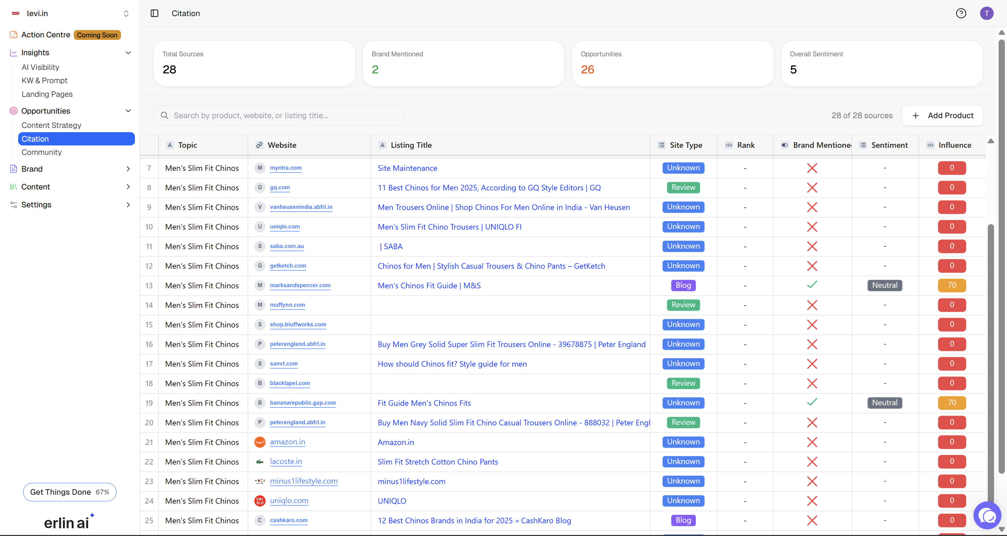
Task: Click the Influence column number icon
Action: point(930,145)
